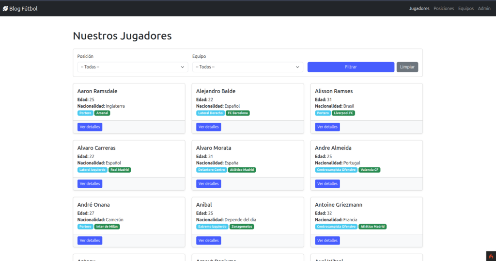Image resolution: width=496 pixels, height=261 pixels.
Task: Open details for Antoine Griezmann
Action: click(x=327, y=241)
